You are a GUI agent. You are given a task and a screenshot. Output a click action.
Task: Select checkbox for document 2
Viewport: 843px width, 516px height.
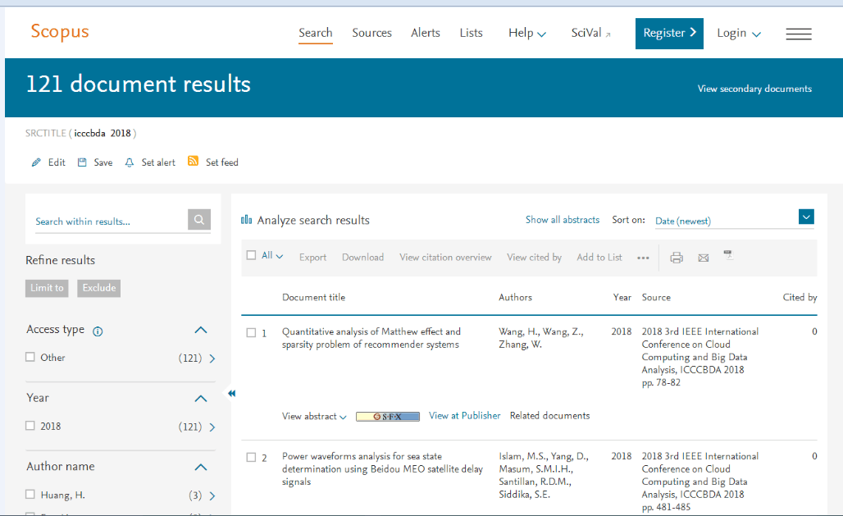click(x=251, y=458)
